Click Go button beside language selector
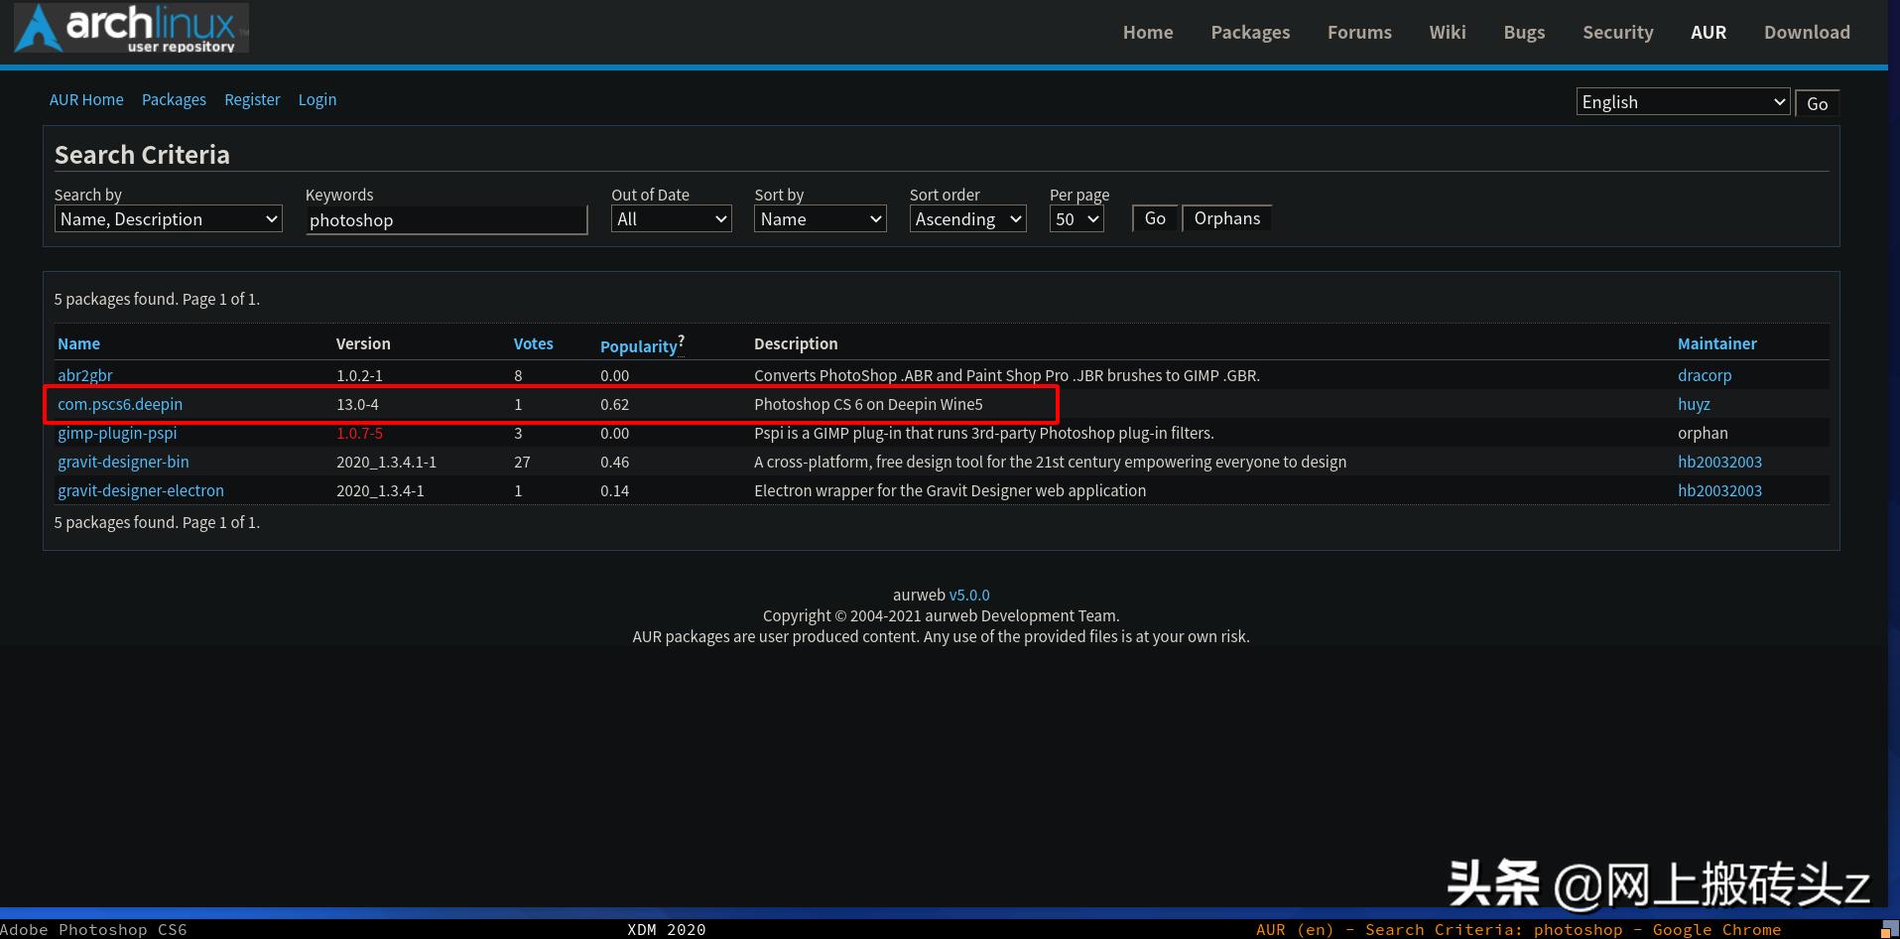1900x939 pixels. click(x=1818, y=103)
